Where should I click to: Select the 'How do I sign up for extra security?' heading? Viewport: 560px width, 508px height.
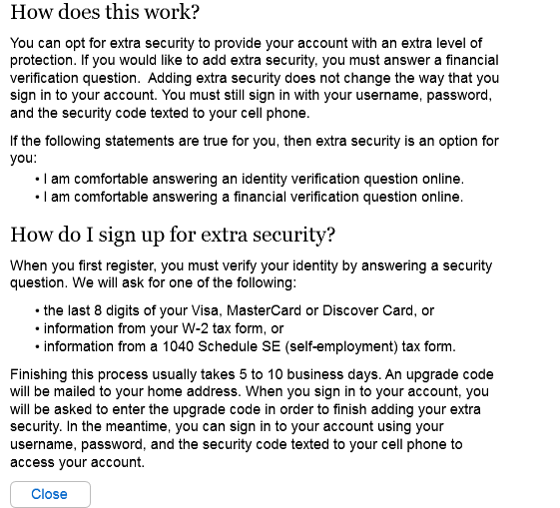(173, 236)
